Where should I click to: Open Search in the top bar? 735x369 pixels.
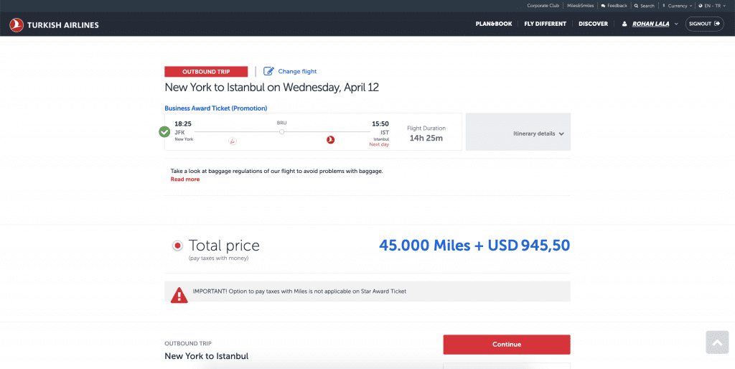tap(644, 6)
